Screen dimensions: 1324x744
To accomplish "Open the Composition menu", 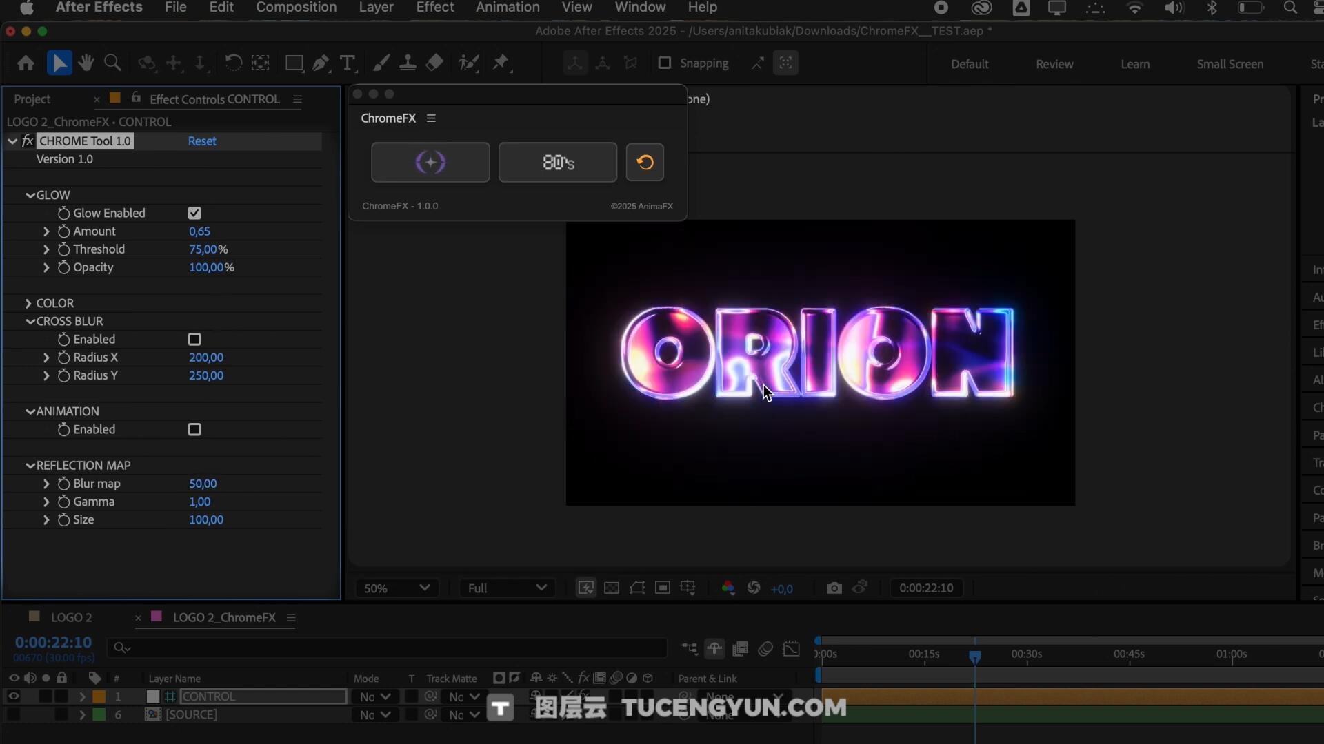I will [x=296, y=8].
